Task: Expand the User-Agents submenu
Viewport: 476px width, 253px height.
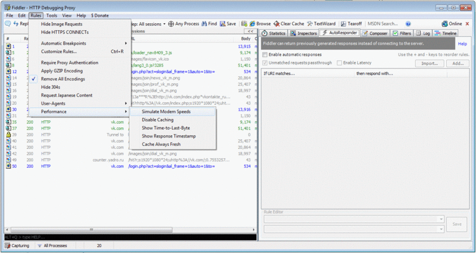Action: click(x=80, y=103)
